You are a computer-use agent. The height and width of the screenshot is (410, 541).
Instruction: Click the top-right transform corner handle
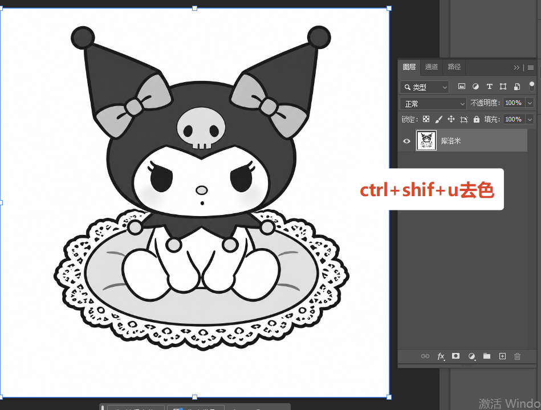(x=389, y=9)
